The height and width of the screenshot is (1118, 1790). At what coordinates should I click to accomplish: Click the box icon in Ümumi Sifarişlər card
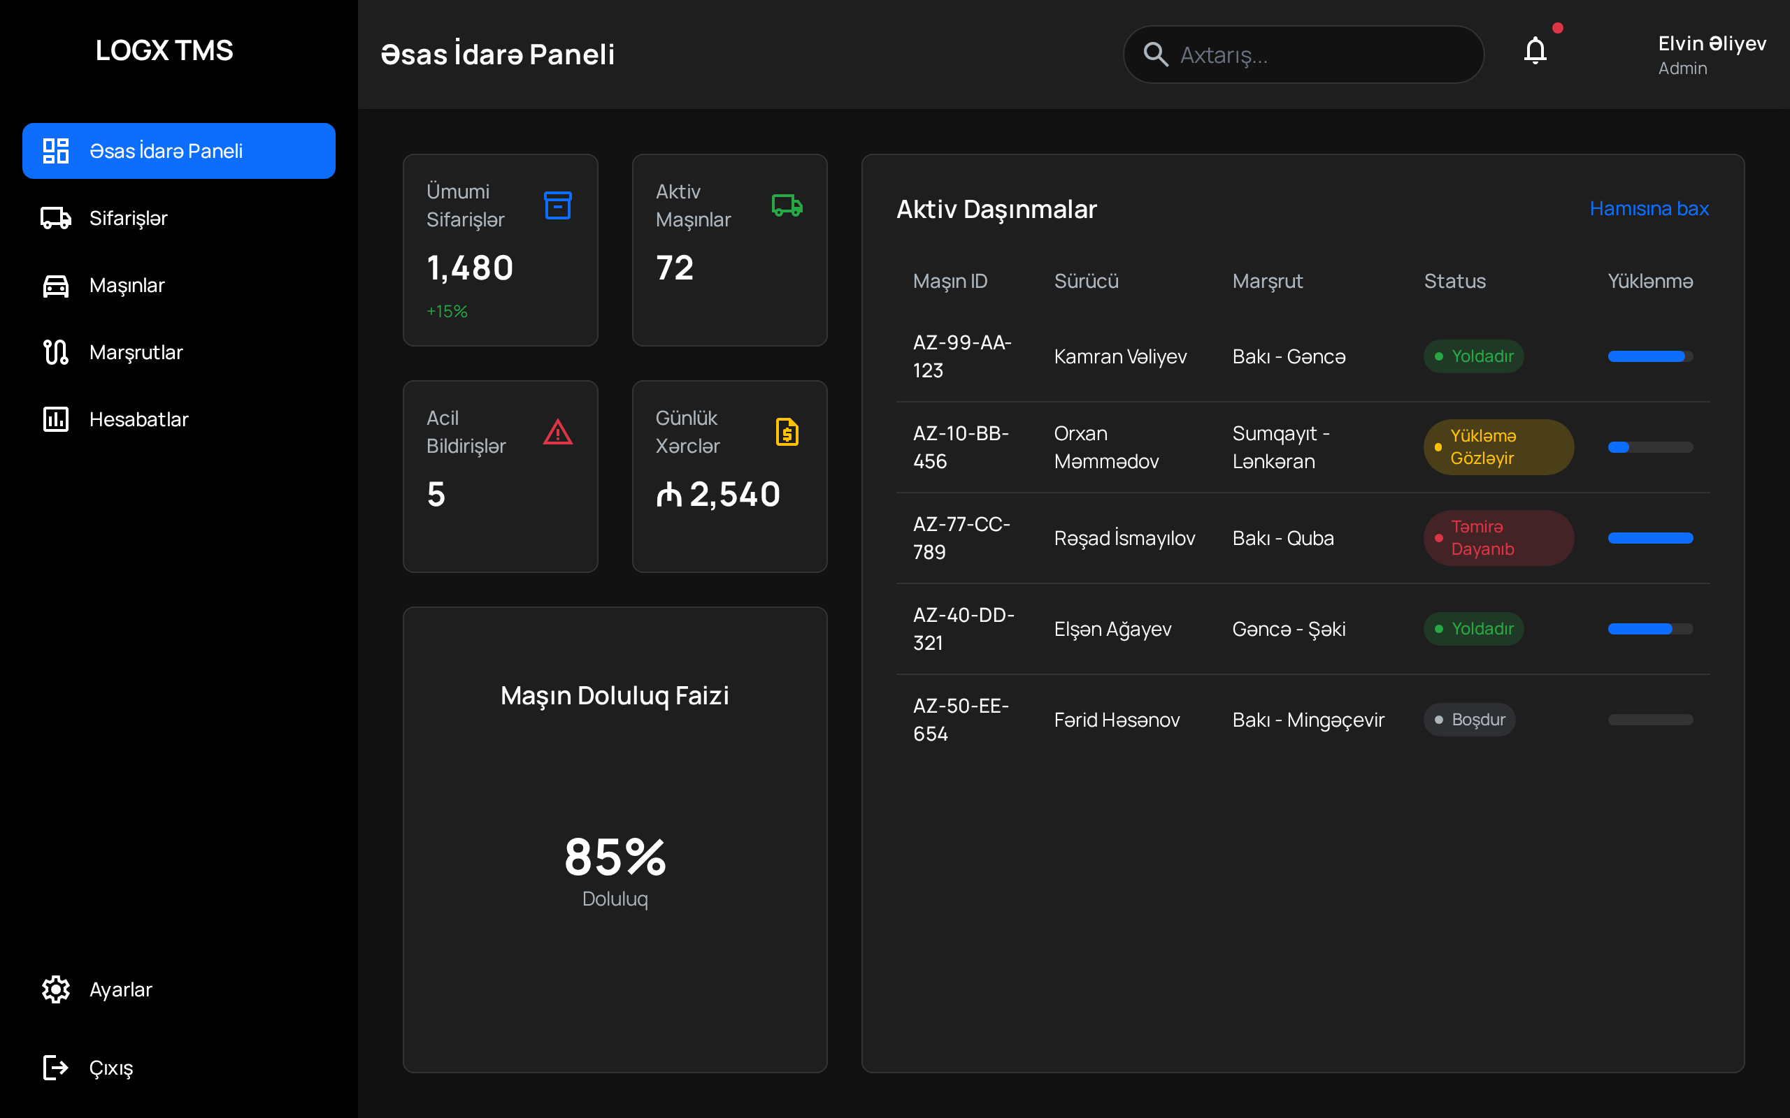558,205
